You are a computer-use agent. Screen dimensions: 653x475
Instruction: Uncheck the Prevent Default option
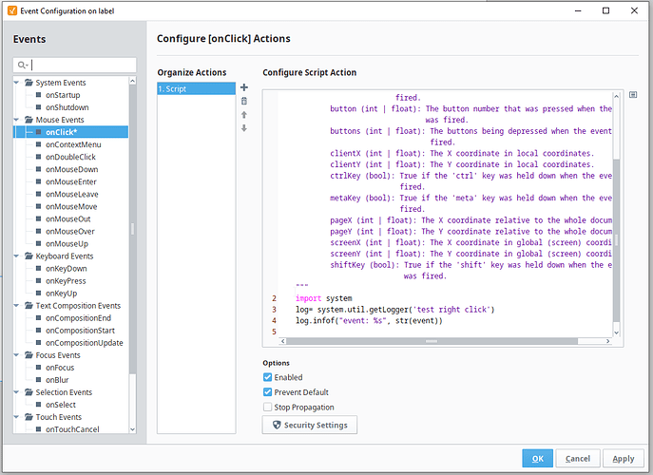tap(267, 392)
